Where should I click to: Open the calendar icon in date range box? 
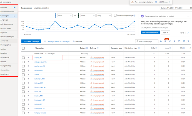click(191, 8)
